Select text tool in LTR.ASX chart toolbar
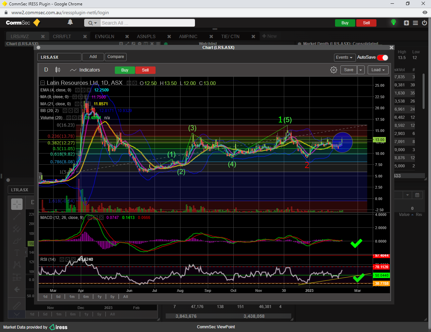Image resolution: width=431 pixels, height=332 pixels. pyautogui.click(x=17, y=253)
